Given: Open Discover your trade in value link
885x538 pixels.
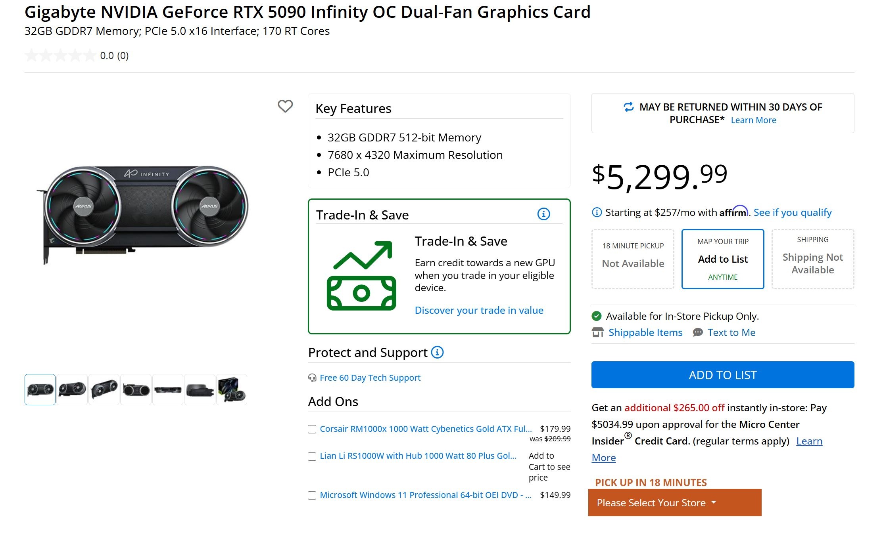Looking at the screenshot, I should point(479,310).
